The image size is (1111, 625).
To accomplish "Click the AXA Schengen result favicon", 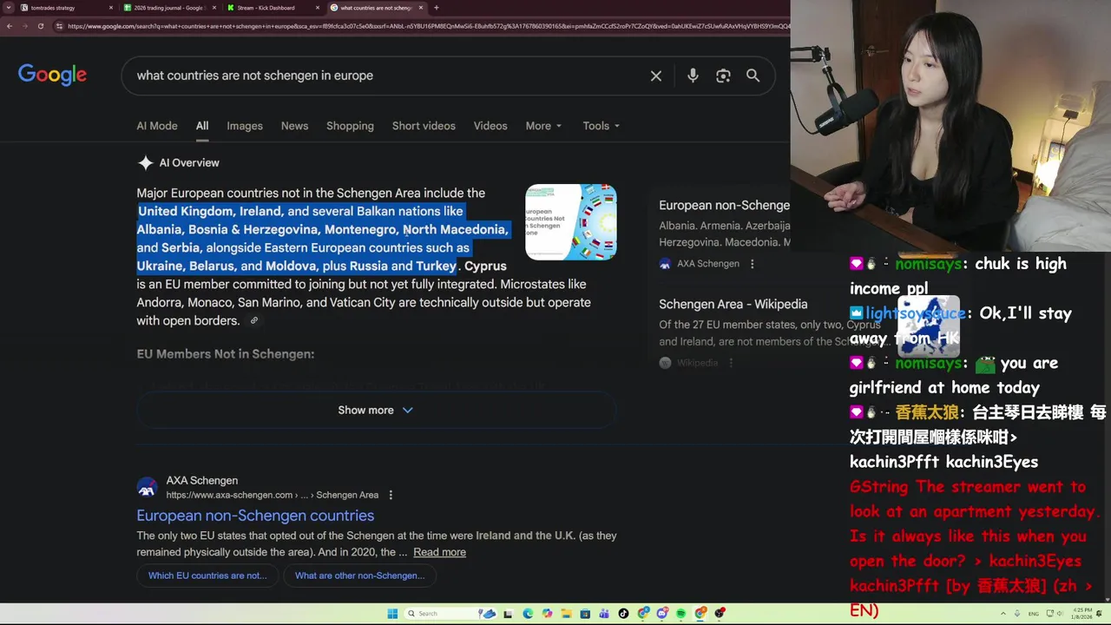I will point(147,488).
